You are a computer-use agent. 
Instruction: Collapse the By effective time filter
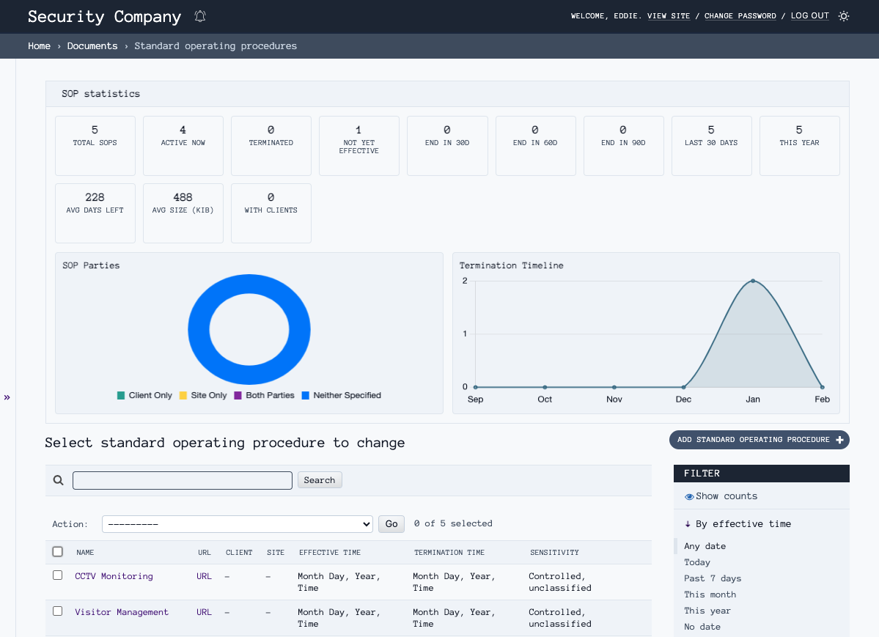738,524
